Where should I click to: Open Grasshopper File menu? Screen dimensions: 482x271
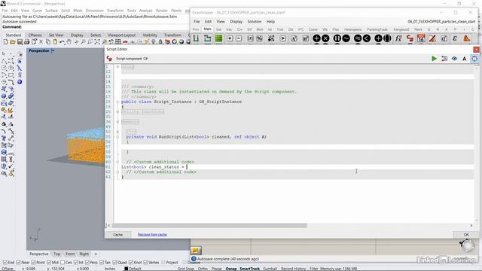(x=197, y=22)
